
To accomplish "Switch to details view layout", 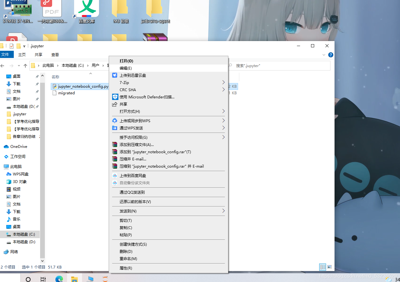I will tap(323, 267).
